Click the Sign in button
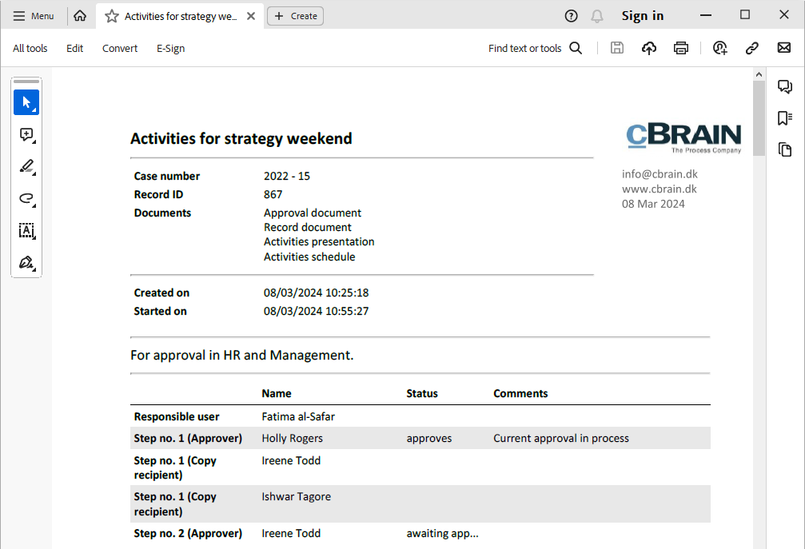Screen dimensions: 805x549 [x=643, y=16]
